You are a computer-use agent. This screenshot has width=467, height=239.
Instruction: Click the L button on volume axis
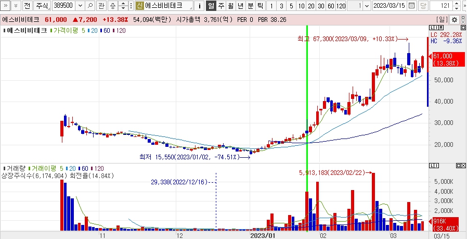(431, 165)
